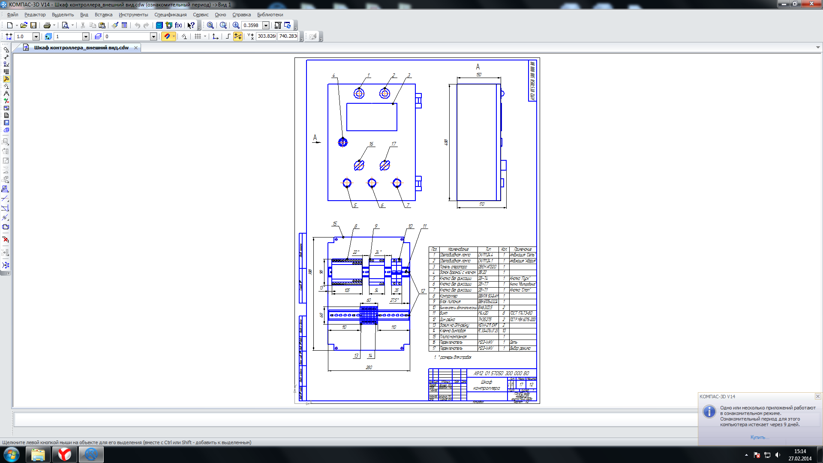The width and height of the screenshot is (823, 463).
Task: Click the Y coordinate field 740.283
Action: click(x=288, y=36)
